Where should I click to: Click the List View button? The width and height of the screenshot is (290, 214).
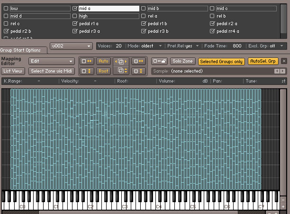pyautogui.click(x=13, y=71)
